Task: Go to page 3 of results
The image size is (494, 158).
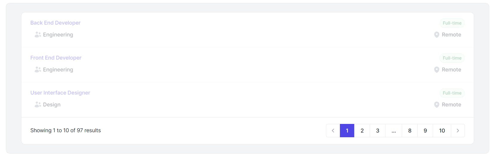Action: [x=377, y=131]
